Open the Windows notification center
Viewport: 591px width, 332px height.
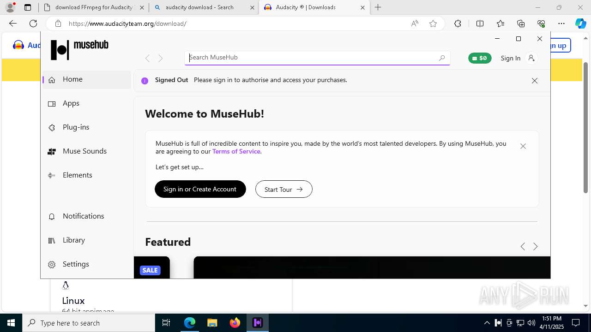[576, 323]
